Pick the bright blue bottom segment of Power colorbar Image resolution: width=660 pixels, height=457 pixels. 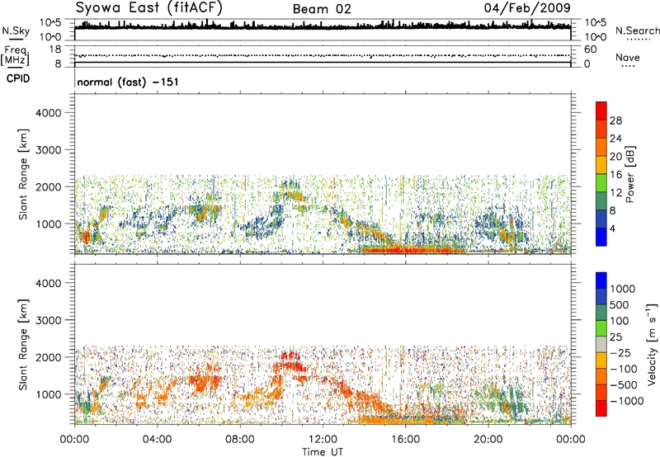coord(601,238)
